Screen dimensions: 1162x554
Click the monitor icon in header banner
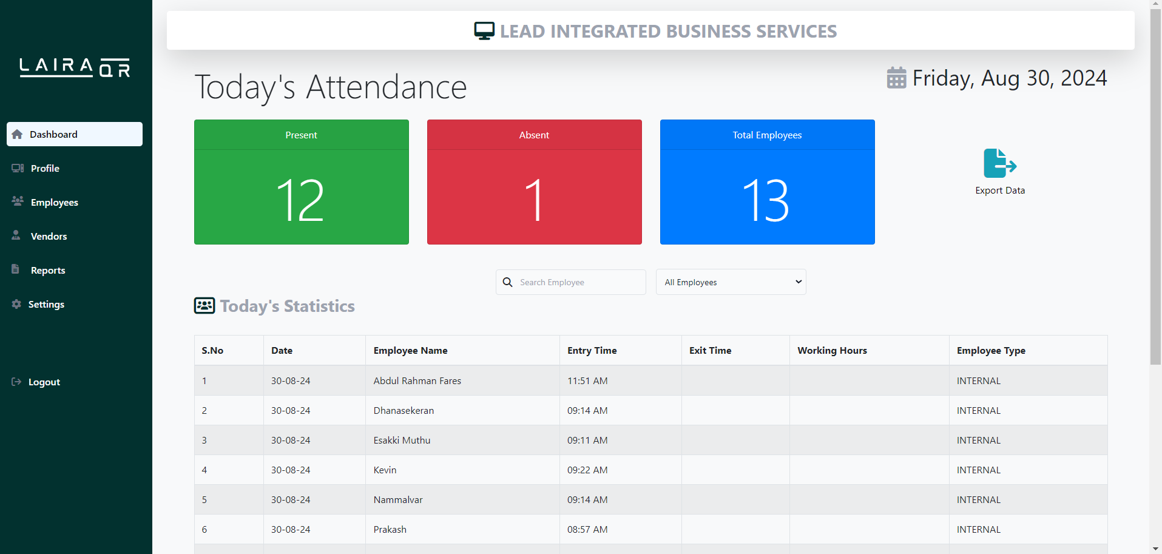[484, 31]
